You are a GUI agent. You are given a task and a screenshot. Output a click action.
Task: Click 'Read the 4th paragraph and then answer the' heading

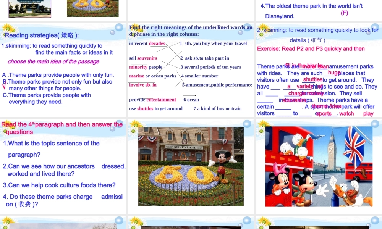62,124
